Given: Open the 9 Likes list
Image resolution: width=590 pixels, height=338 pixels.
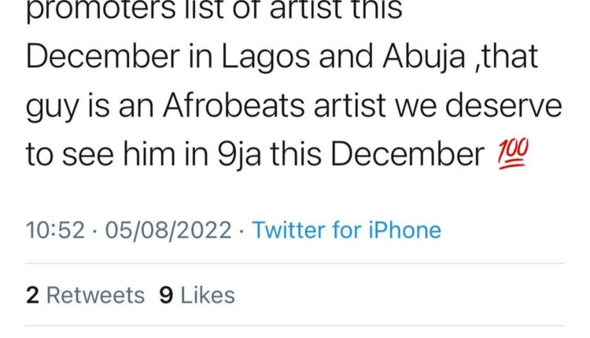Looking at the screenshot, I should (x=197, y=295).
